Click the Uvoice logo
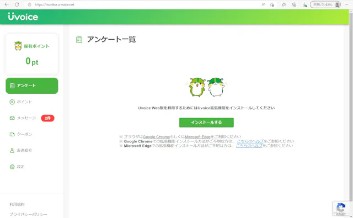The image size is (353, 218). click(x=23, y=17)
